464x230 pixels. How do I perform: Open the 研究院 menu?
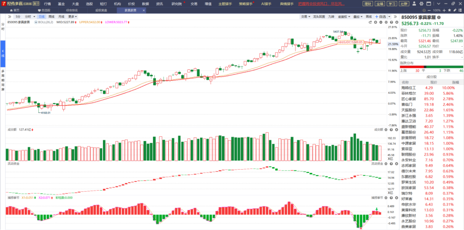(176, 4)
